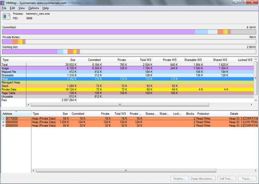Open the Edit menu
Screen dimensions: 259x184
point(12,8)
